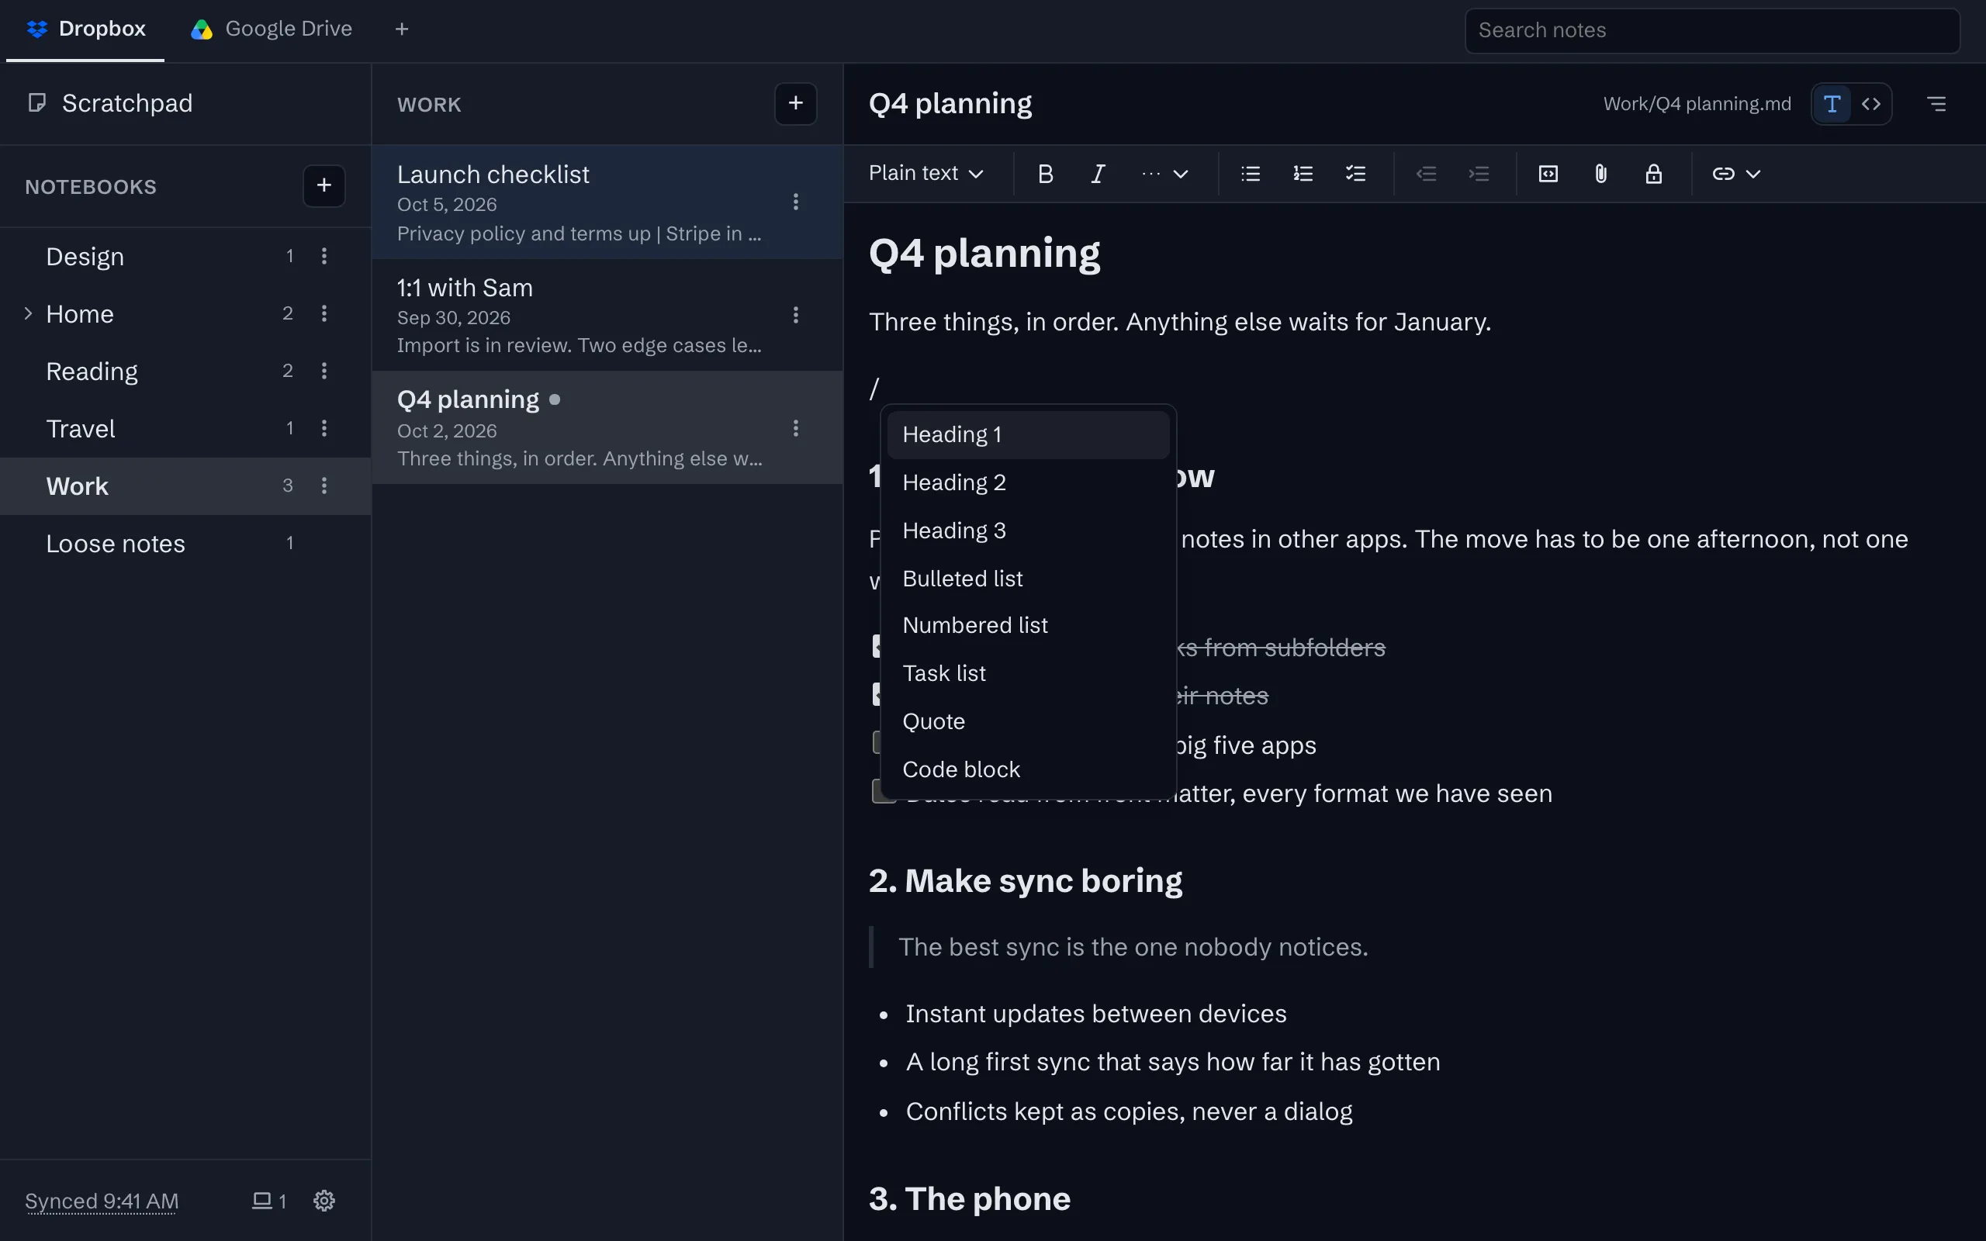Select the Reading notebook

(185, 371)
